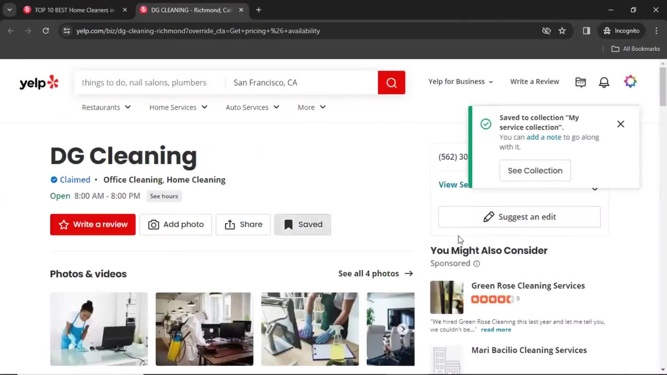Screen dimensions: 667x375
Task: Select the DG CLEANING - Richmond tab
Action: tap(191, 10)
